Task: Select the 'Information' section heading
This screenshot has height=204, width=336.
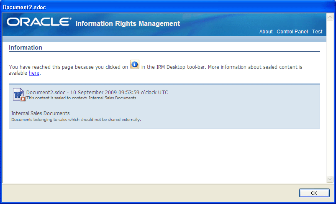Action: [x=26, y=48]
